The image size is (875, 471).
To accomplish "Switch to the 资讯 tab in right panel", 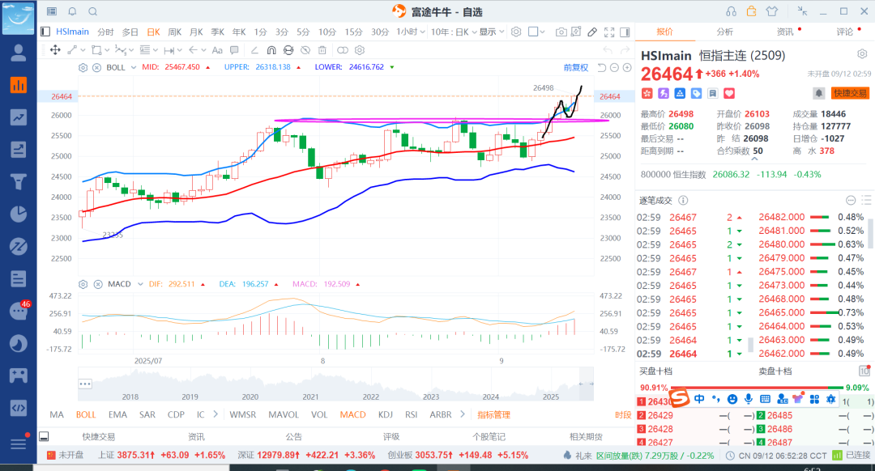I will click(785, 32).
